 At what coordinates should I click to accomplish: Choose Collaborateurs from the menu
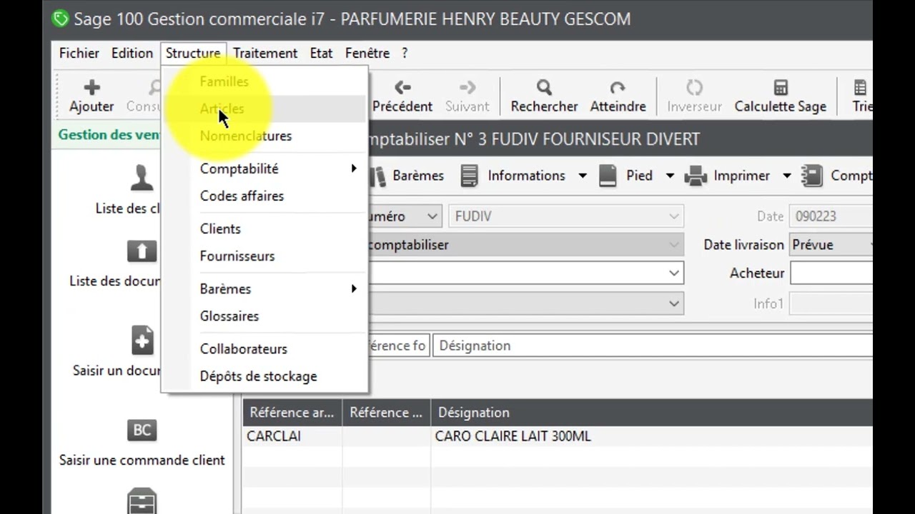point(264,348)
